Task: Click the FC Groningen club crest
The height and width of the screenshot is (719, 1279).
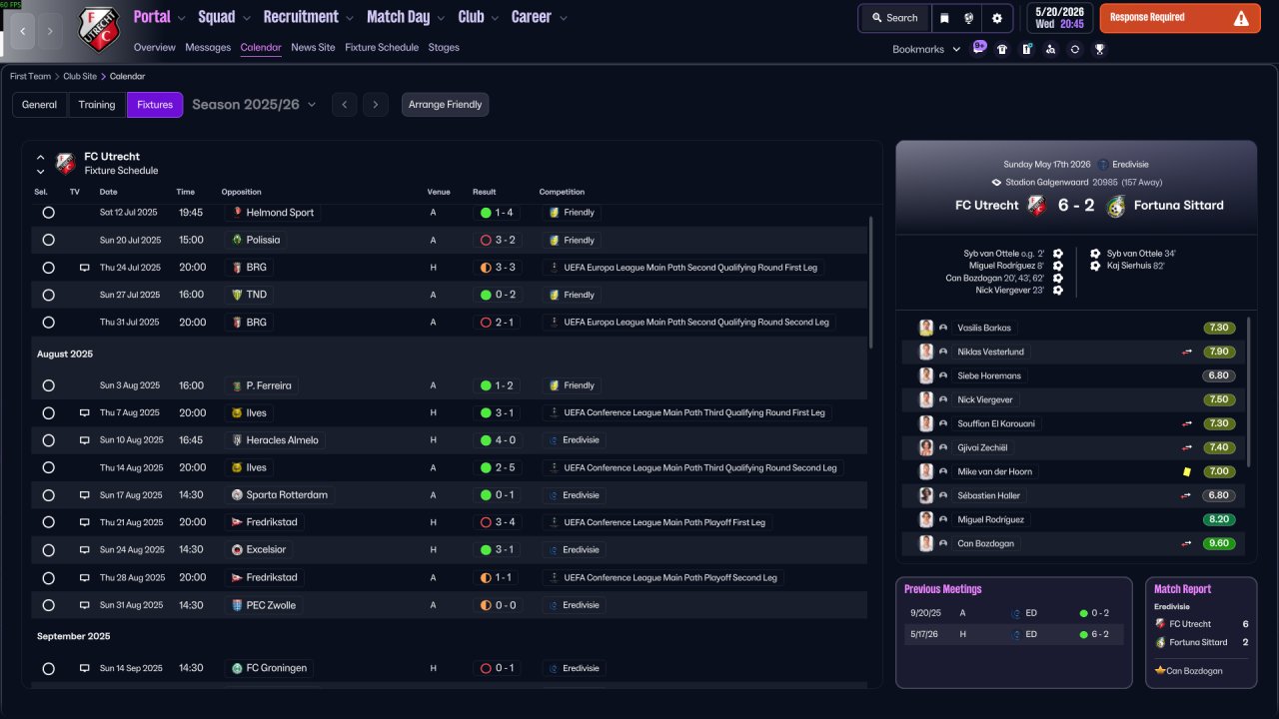Action: point(237,668)
